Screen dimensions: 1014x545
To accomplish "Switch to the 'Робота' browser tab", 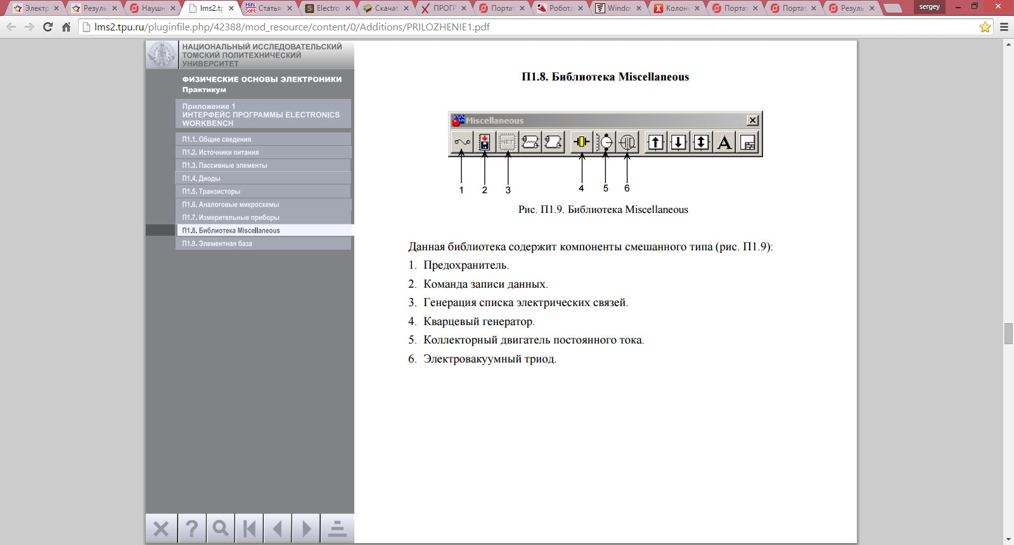I will 561,8.
